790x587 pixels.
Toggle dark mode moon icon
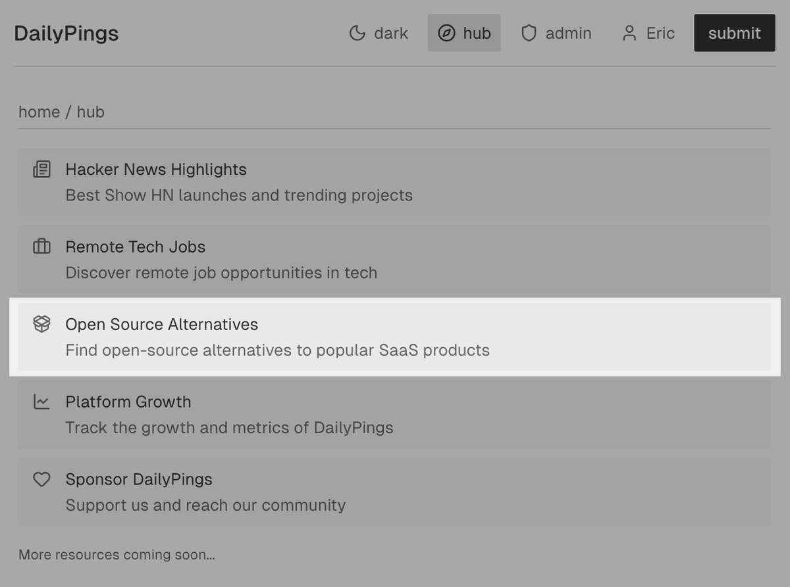(357, 33)
